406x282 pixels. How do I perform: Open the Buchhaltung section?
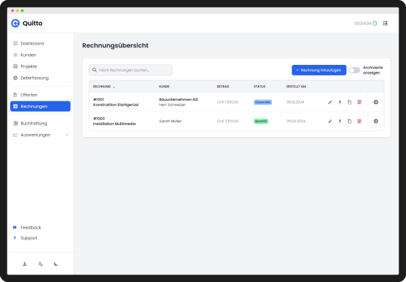click(x=33, y=123)
